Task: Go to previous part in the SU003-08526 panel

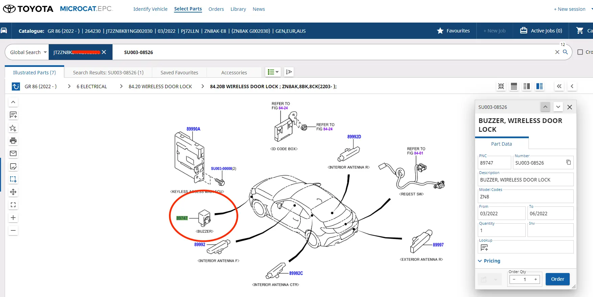Action: tap(545, 107)
